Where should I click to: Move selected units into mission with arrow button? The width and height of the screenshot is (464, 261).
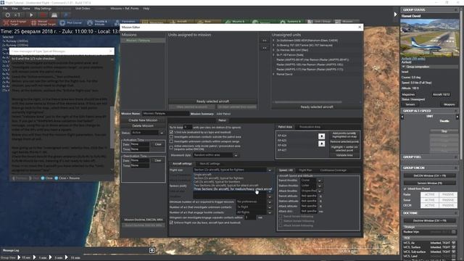[265, 41]
